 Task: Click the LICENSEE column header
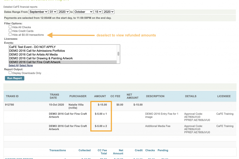(224, 96)
